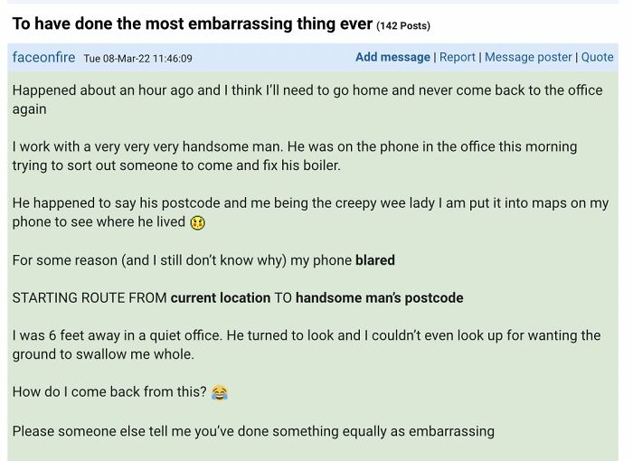Image resolution: width=633 pixels, height=461 pixels.
Task: Quote the faceonfire post
Action: [597, 57]
